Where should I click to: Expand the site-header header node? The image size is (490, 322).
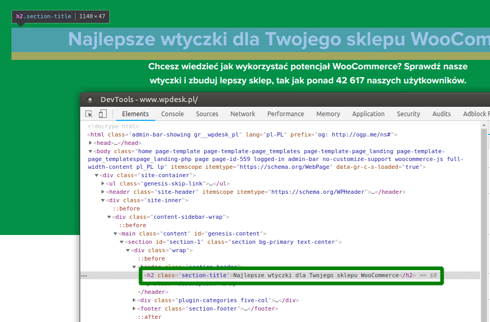[x=103, y=192]
